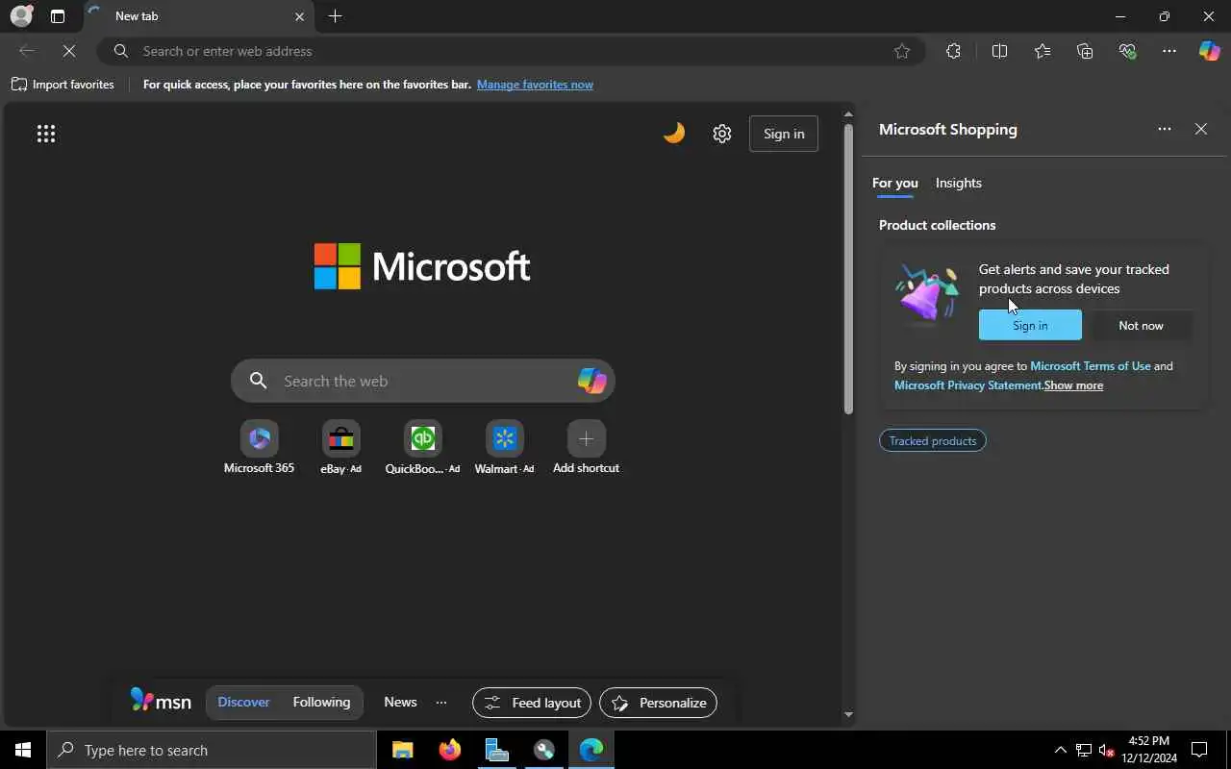Switch to the For you tab
1231x769 pixels.
tap(894, 183)
